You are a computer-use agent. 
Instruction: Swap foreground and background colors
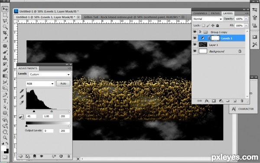(7, 143)
